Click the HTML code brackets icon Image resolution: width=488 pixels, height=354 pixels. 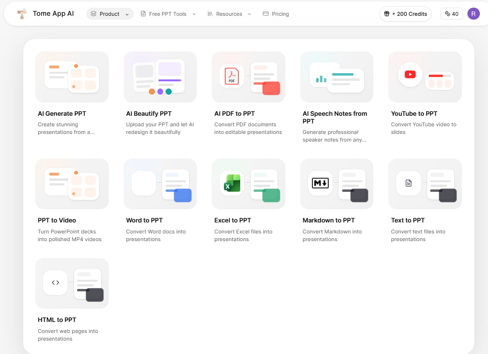tap(55, 283)
